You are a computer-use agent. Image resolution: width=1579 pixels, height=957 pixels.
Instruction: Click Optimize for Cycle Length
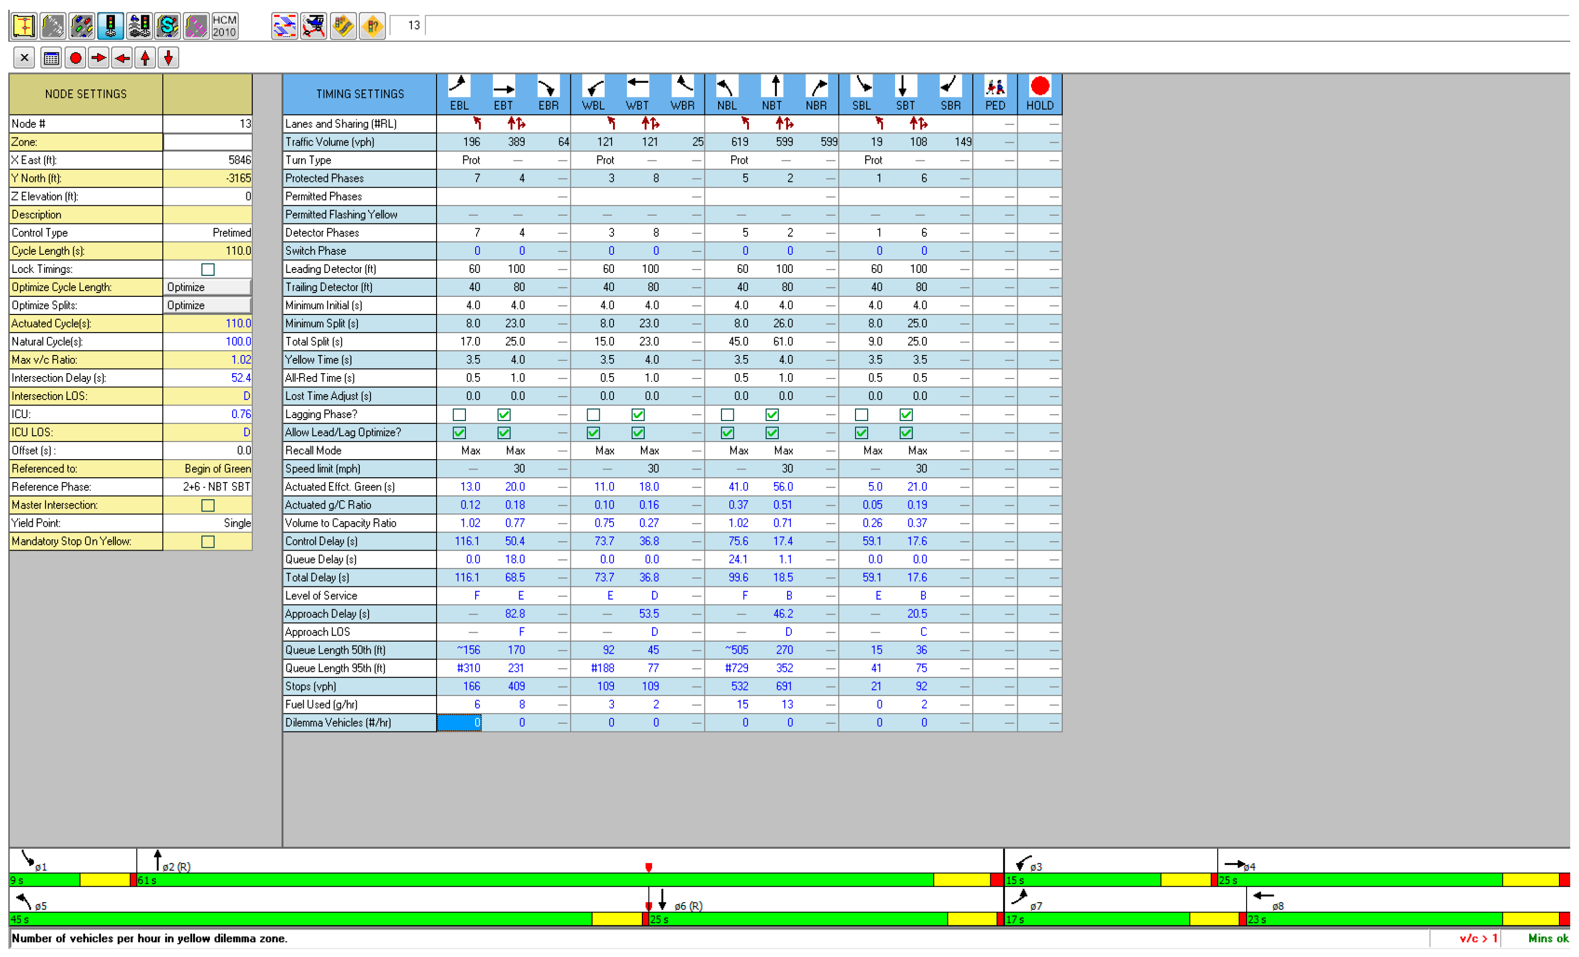(207, 287)
